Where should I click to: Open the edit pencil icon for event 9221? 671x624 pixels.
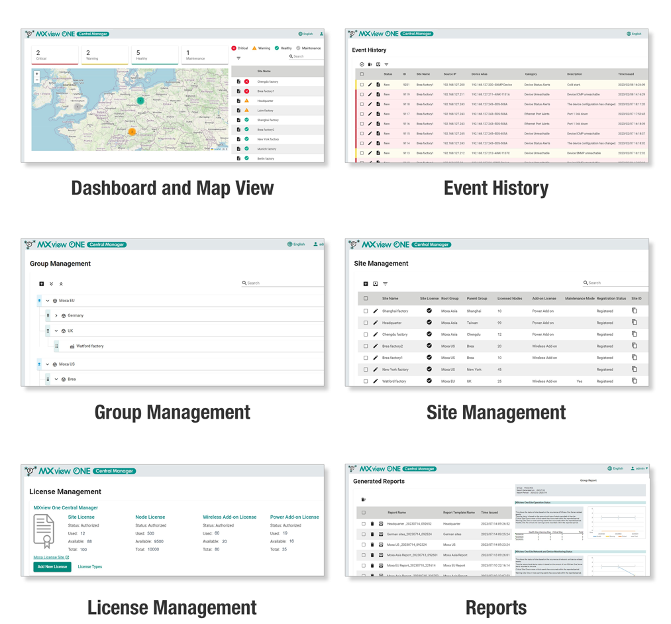pyautogui.click(x=370, y=83)
